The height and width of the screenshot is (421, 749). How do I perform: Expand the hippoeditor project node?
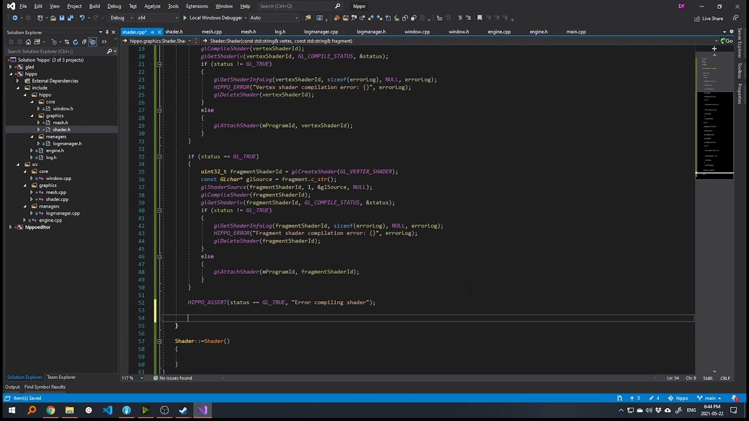11,227
